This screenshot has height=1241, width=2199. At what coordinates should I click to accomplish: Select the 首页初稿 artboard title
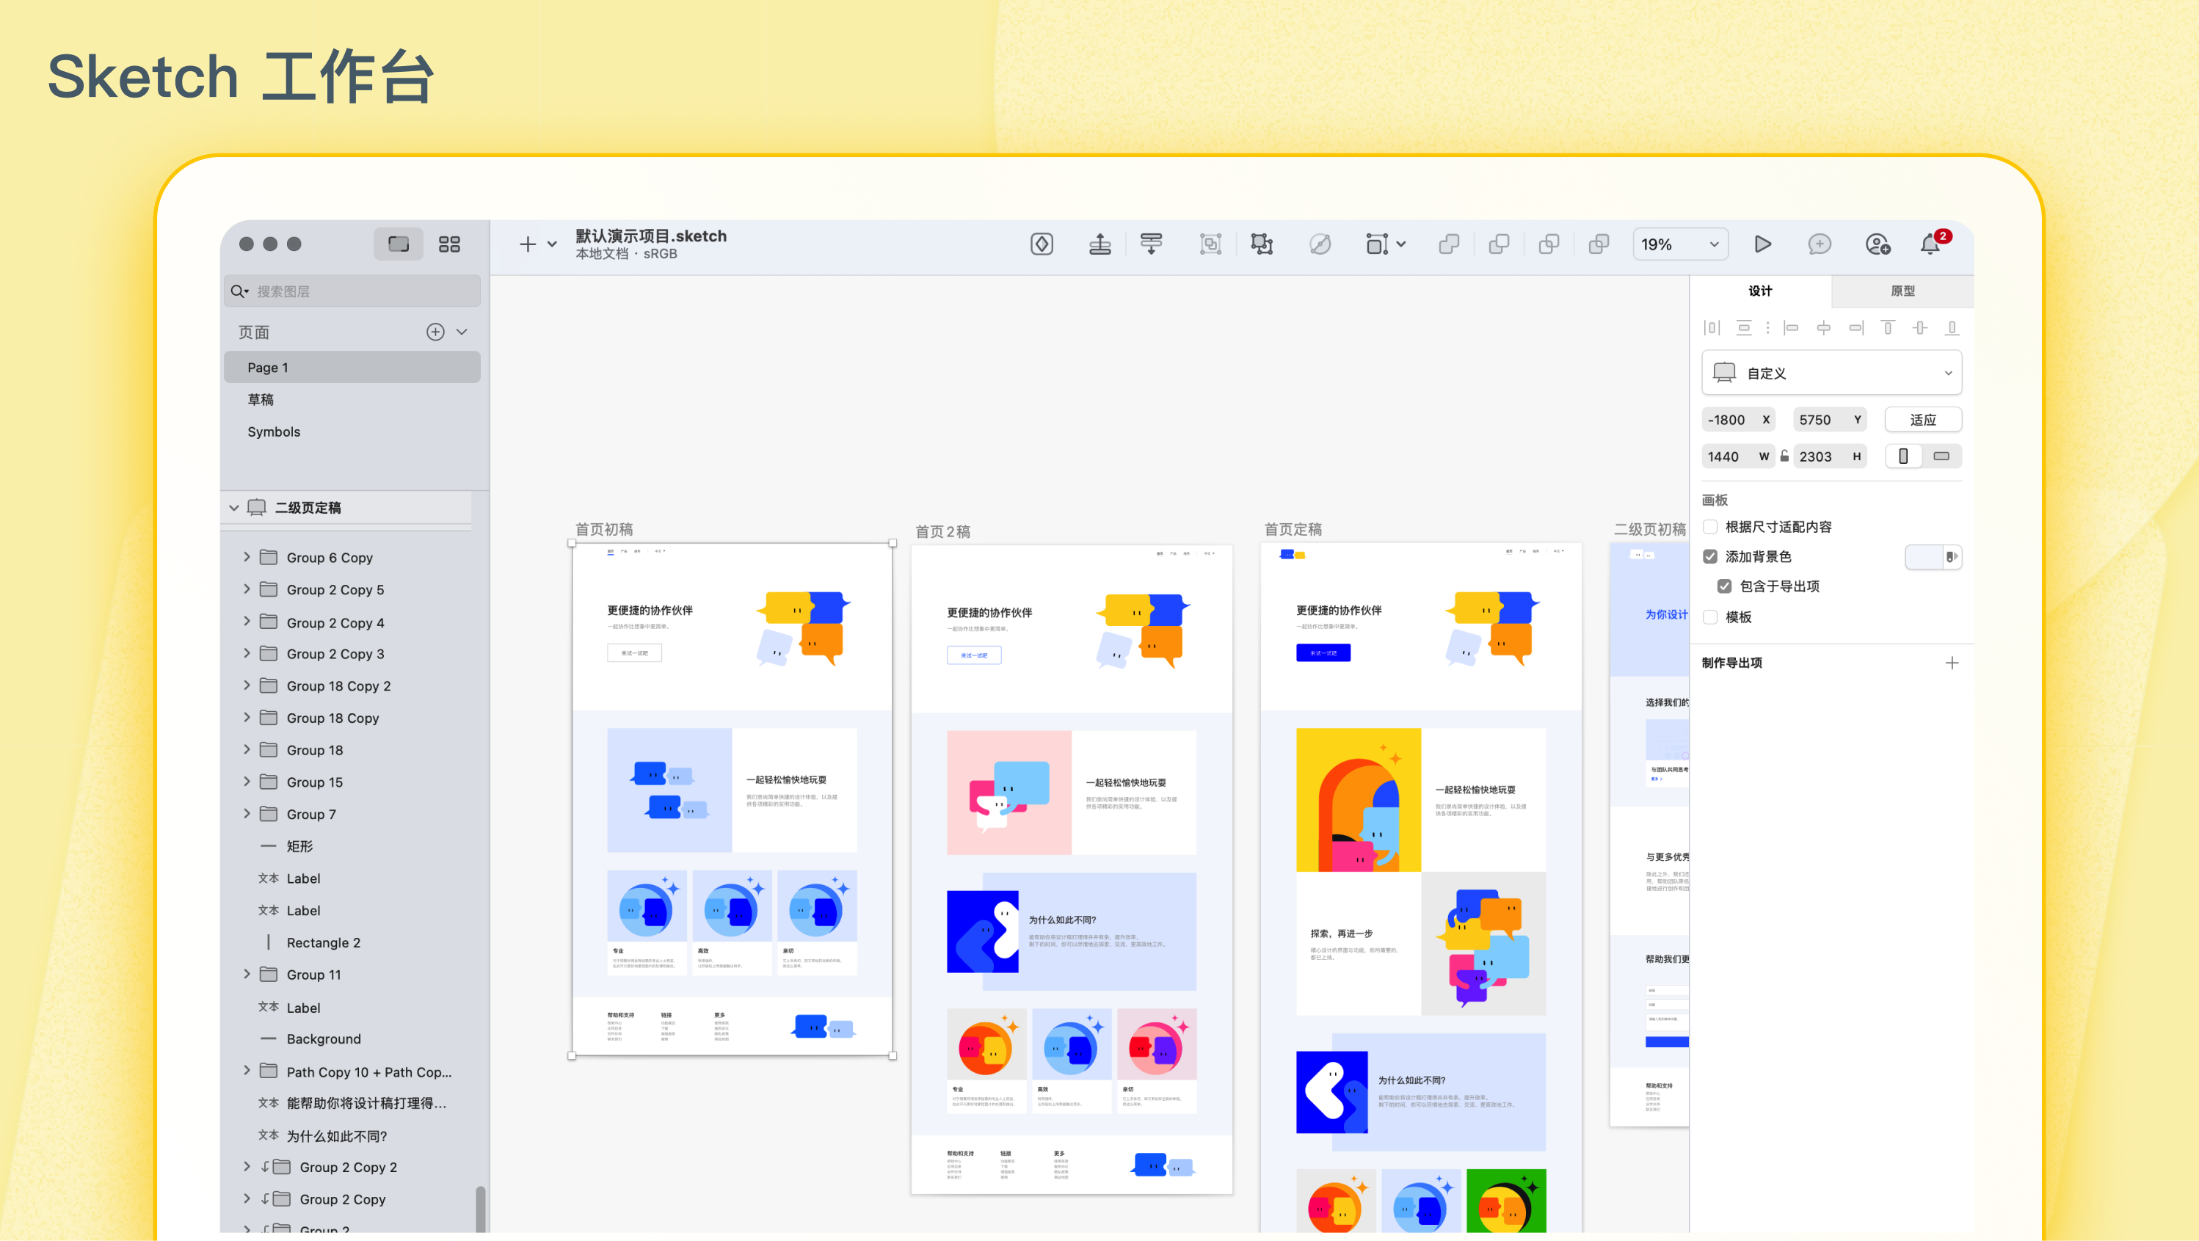603,529
